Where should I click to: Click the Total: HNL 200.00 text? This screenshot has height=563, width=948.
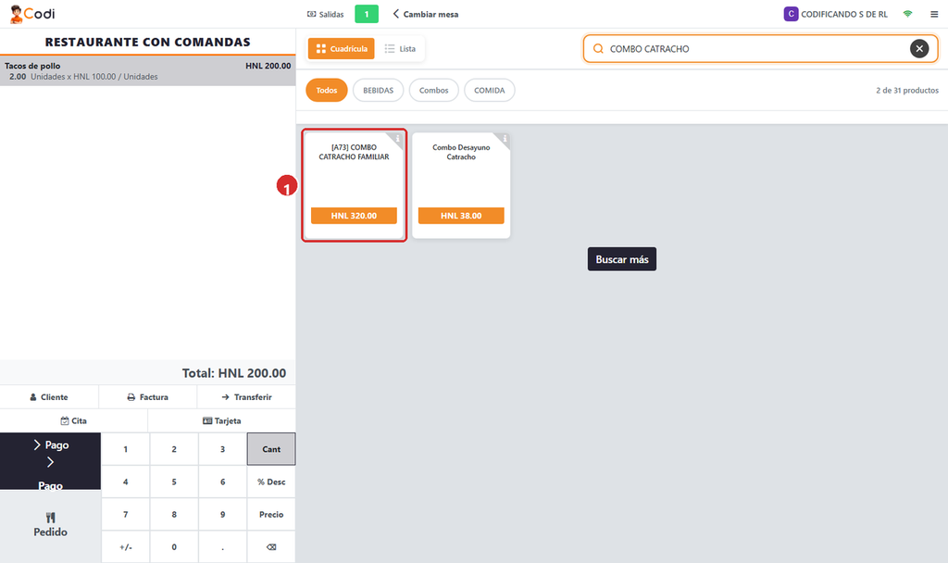click(234, 373)
